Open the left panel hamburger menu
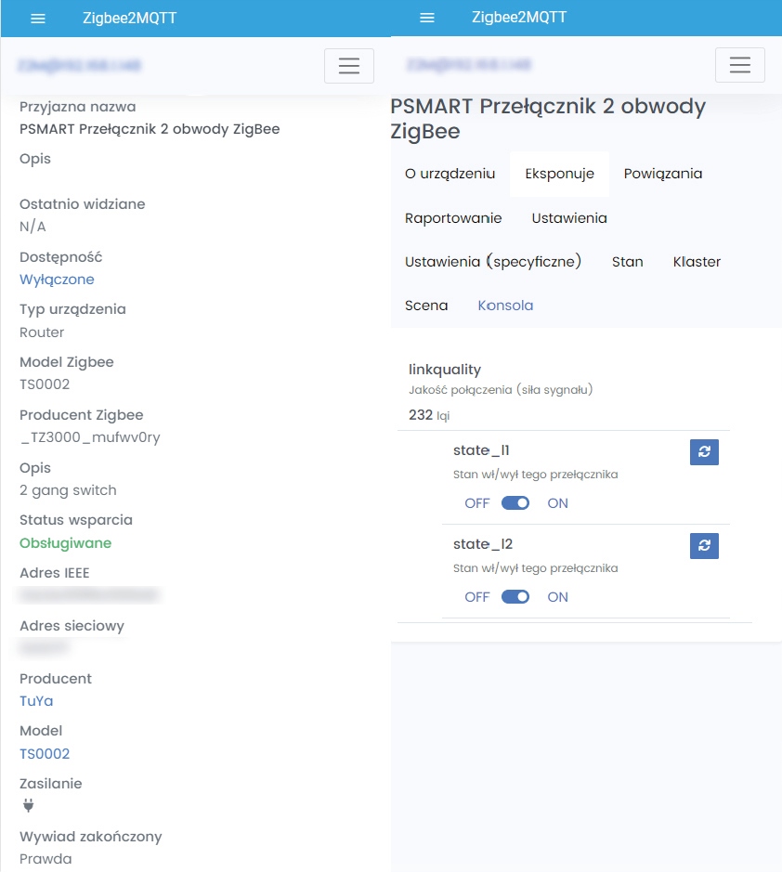 (x=38, y=19)
